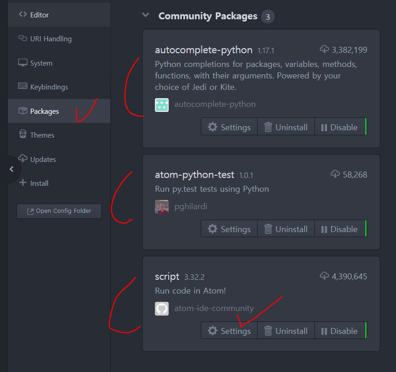
Task: Click version 1.0.1 of atom-python-test
Action: (x=246, y=175)
